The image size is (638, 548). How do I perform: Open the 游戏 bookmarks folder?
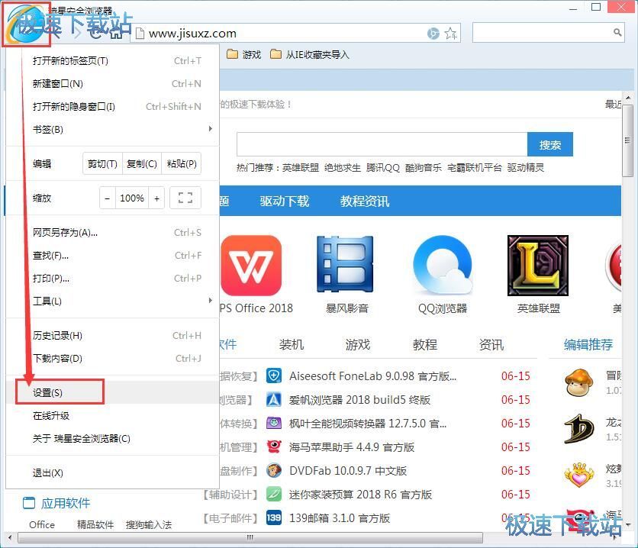click(x=243, y=54)
